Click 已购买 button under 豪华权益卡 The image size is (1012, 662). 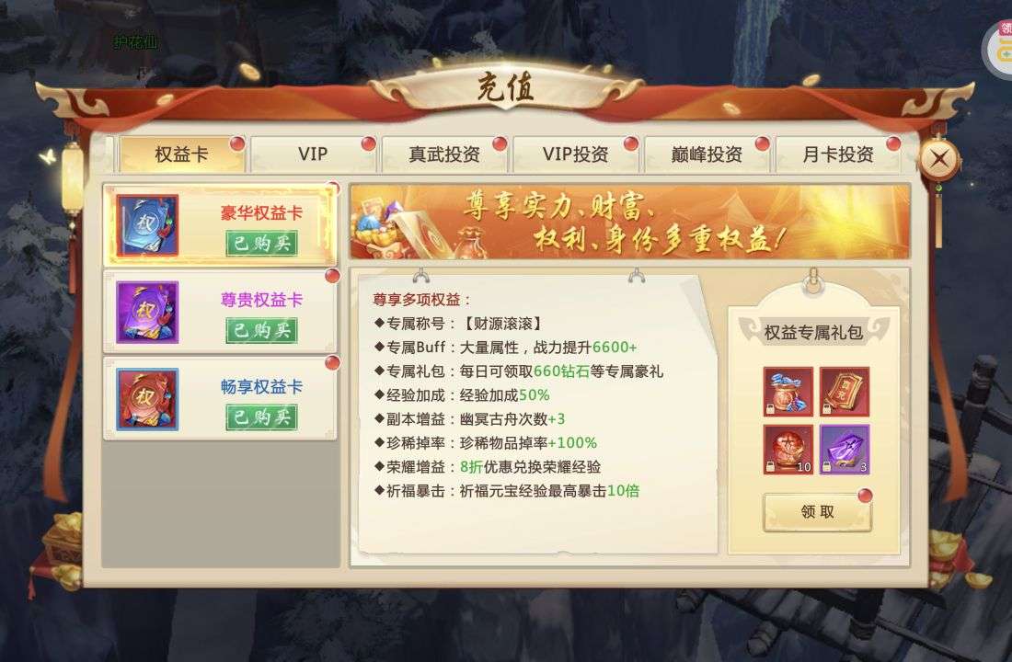[261, 244]
